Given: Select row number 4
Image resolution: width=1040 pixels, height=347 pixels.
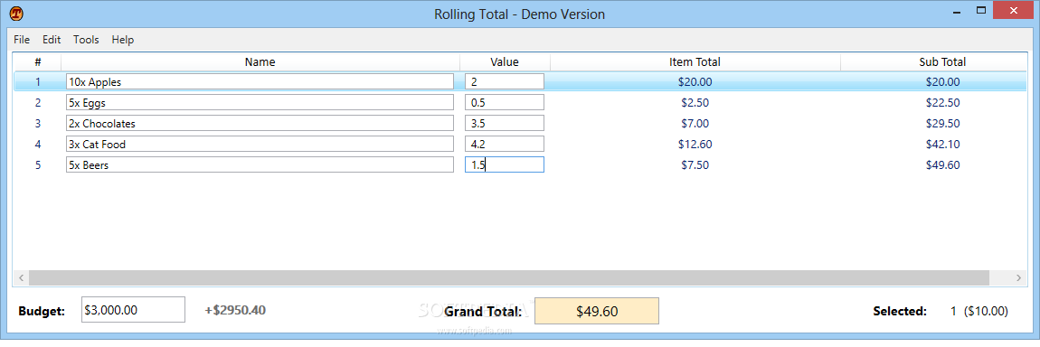Looking at the screenshot, I should [38, 145].
